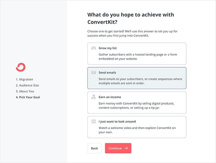The width and height of the screenshot is (216, 163).
Task: Return to the About You step
Action: 25,91
